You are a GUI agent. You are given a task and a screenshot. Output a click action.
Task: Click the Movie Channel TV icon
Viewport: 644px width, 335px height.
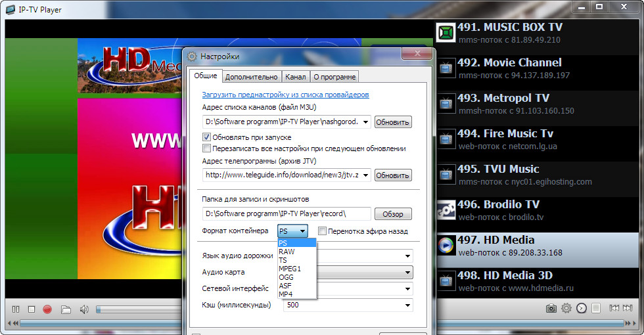click(x=446, y=68)
